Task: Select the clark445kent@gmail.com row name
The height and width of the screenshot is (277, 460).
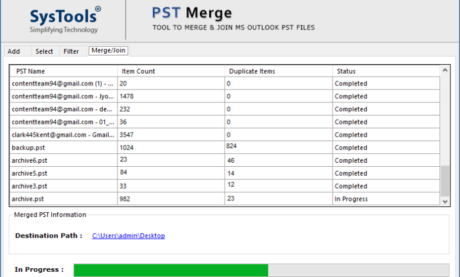Action: (x=63, y=135)
